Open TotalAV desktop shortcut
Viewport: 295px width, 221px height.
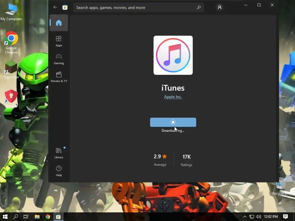coord(11,99)
